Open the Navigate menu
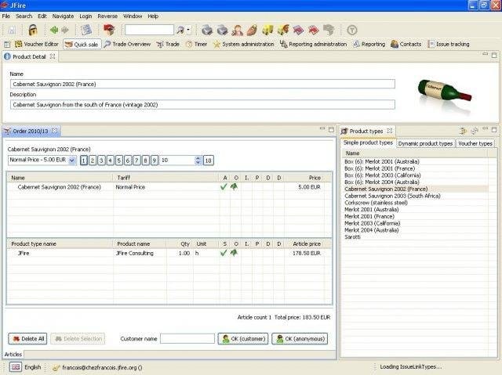 click(x=63, y=16)
